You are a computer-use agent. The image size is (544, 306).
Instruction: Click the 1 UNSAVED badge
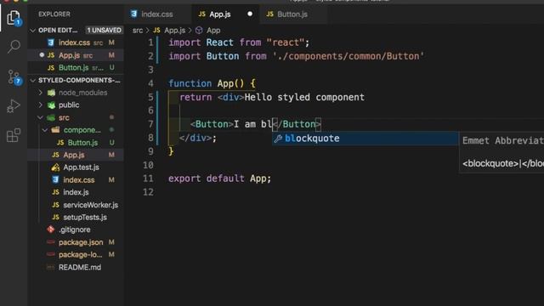104,31
